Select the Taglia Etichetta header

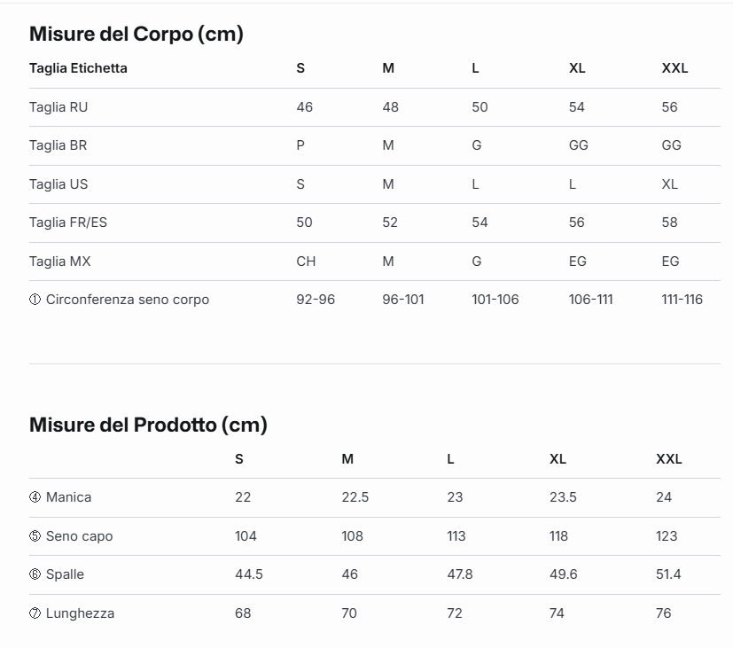[78, 68]
